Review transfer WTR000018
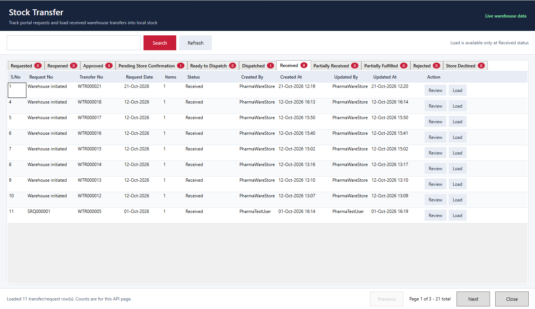This screenshot has width=535, height=309. click(x=435, y=106)
